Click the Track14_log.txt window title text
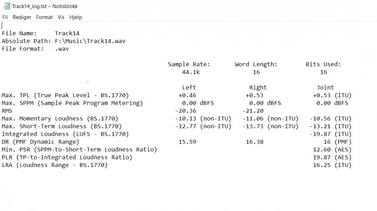 click(45, 6)
